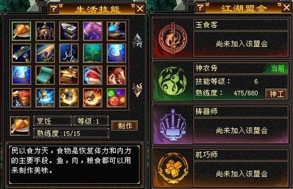
Task: Select the 机巧师 guild entry
Action: pyautogui.click(x=220, y=168)
